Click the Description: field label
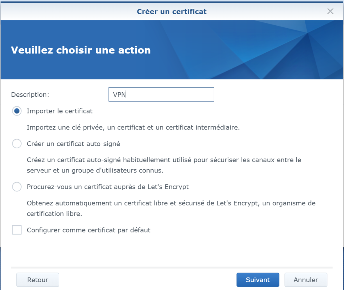Viewport: 344px width, 290px height. click(30, 95)
